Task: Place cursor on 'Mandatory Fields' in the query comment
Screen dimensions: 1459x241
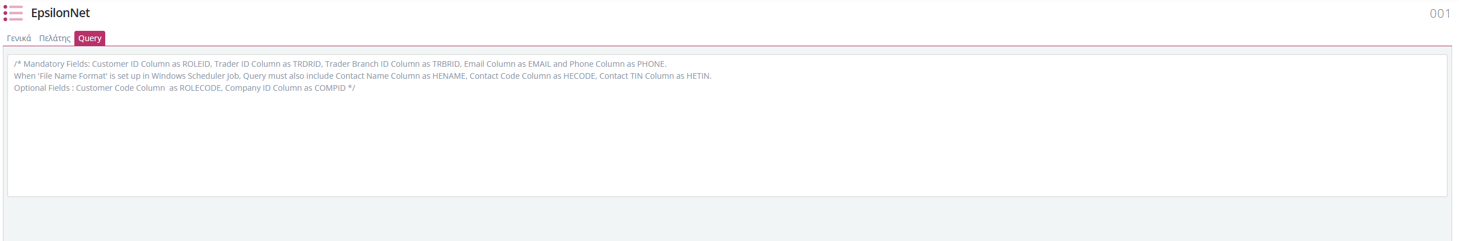Action: [56, 64]
